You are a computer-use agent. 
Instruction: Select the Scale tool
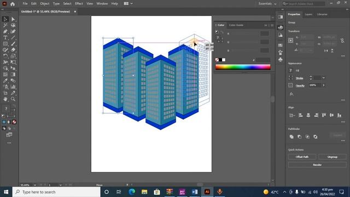click(x=13, y=56)
